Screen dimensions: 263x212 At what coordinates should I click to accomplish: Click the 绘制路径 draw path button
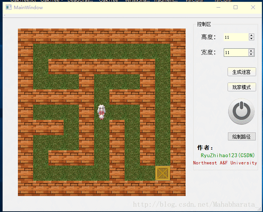(x=242, y=137)
